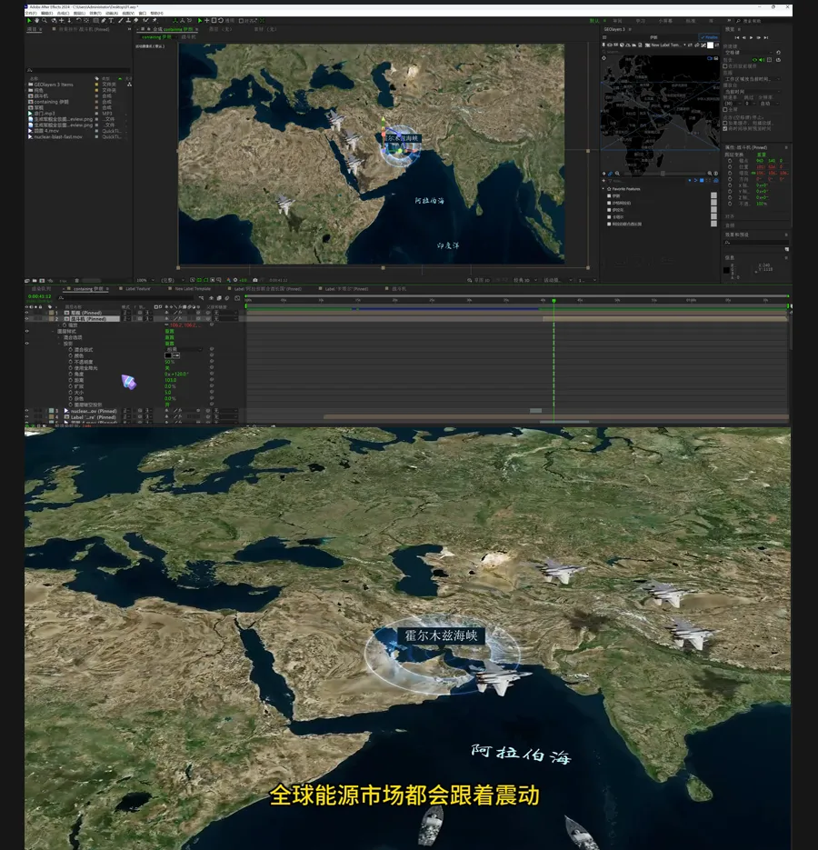Hide layer 2 战斗机 (Pinned) with eye
The image size is (818, 850).
pos(26,319)
